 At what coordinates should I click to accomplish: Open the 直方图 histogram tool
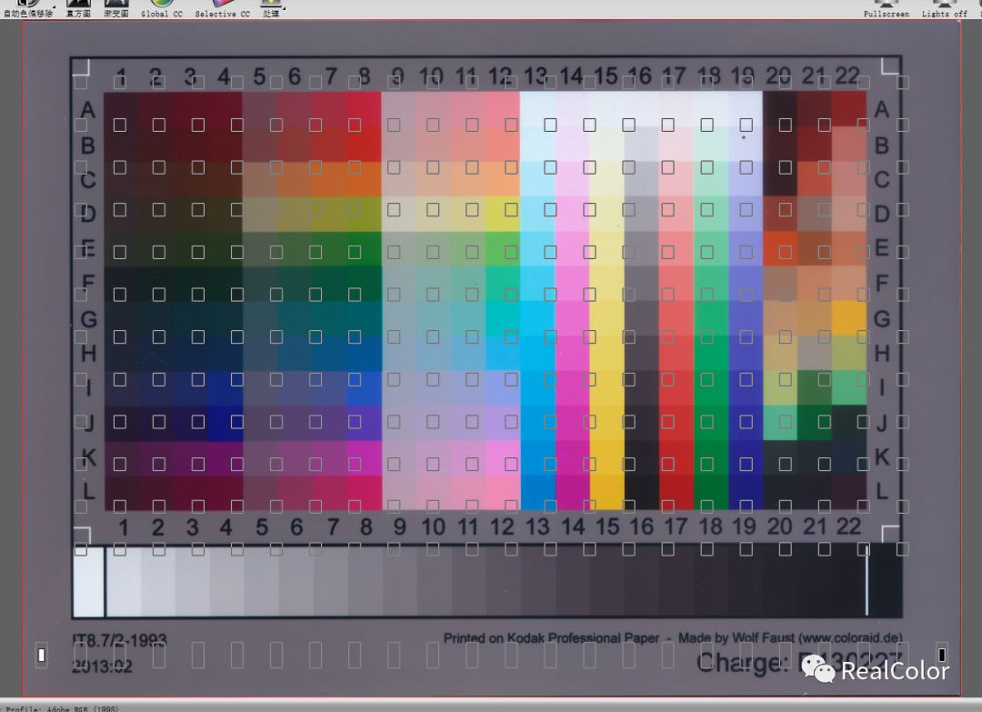(x=78, y=7)
